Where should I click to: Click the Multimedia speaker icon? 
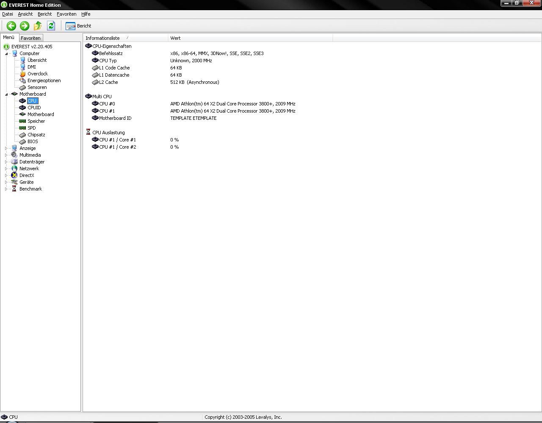[x=14, y=155]
